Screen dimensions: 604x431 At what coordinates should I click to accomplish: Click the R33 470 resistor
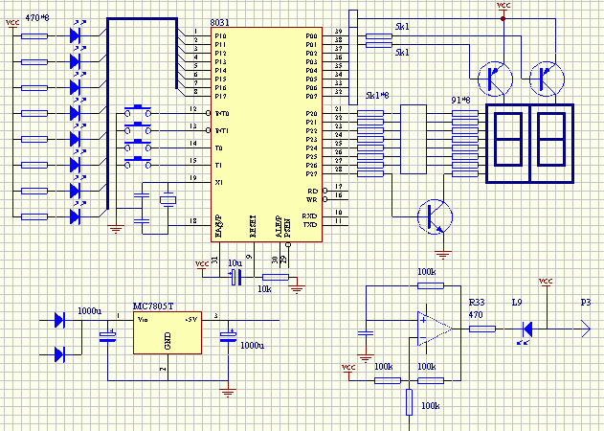(x=481, y=329)
